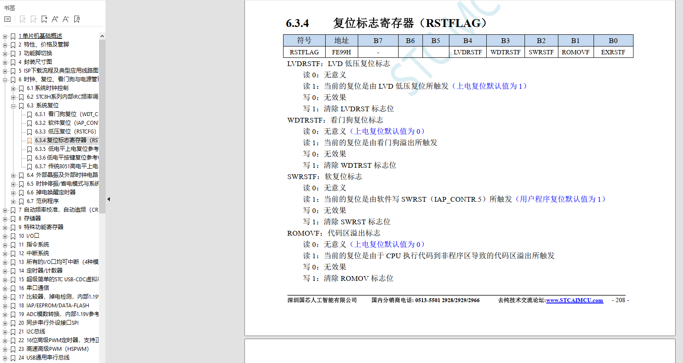Open the bookmarks panel options list icon
Image resolution: width=683 pixels, height=363 pixels.
(x=7, y=19)
